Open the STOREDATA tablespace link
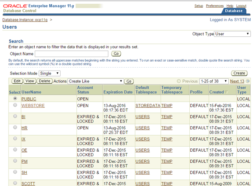Screen dimensions: 252x186 coord(148,106)
